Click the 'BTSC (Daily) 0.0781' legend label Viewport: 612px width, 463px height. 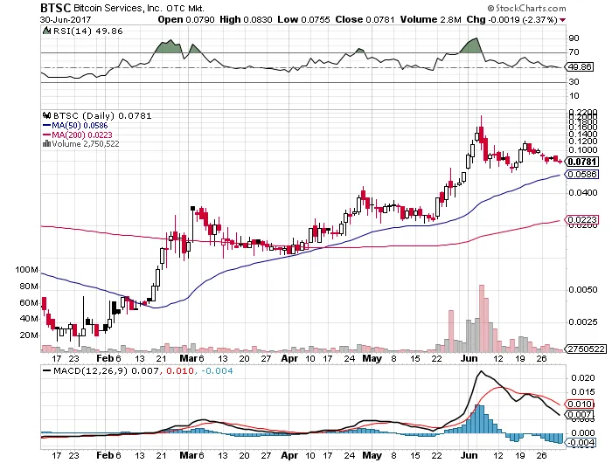tap(102, 116)
